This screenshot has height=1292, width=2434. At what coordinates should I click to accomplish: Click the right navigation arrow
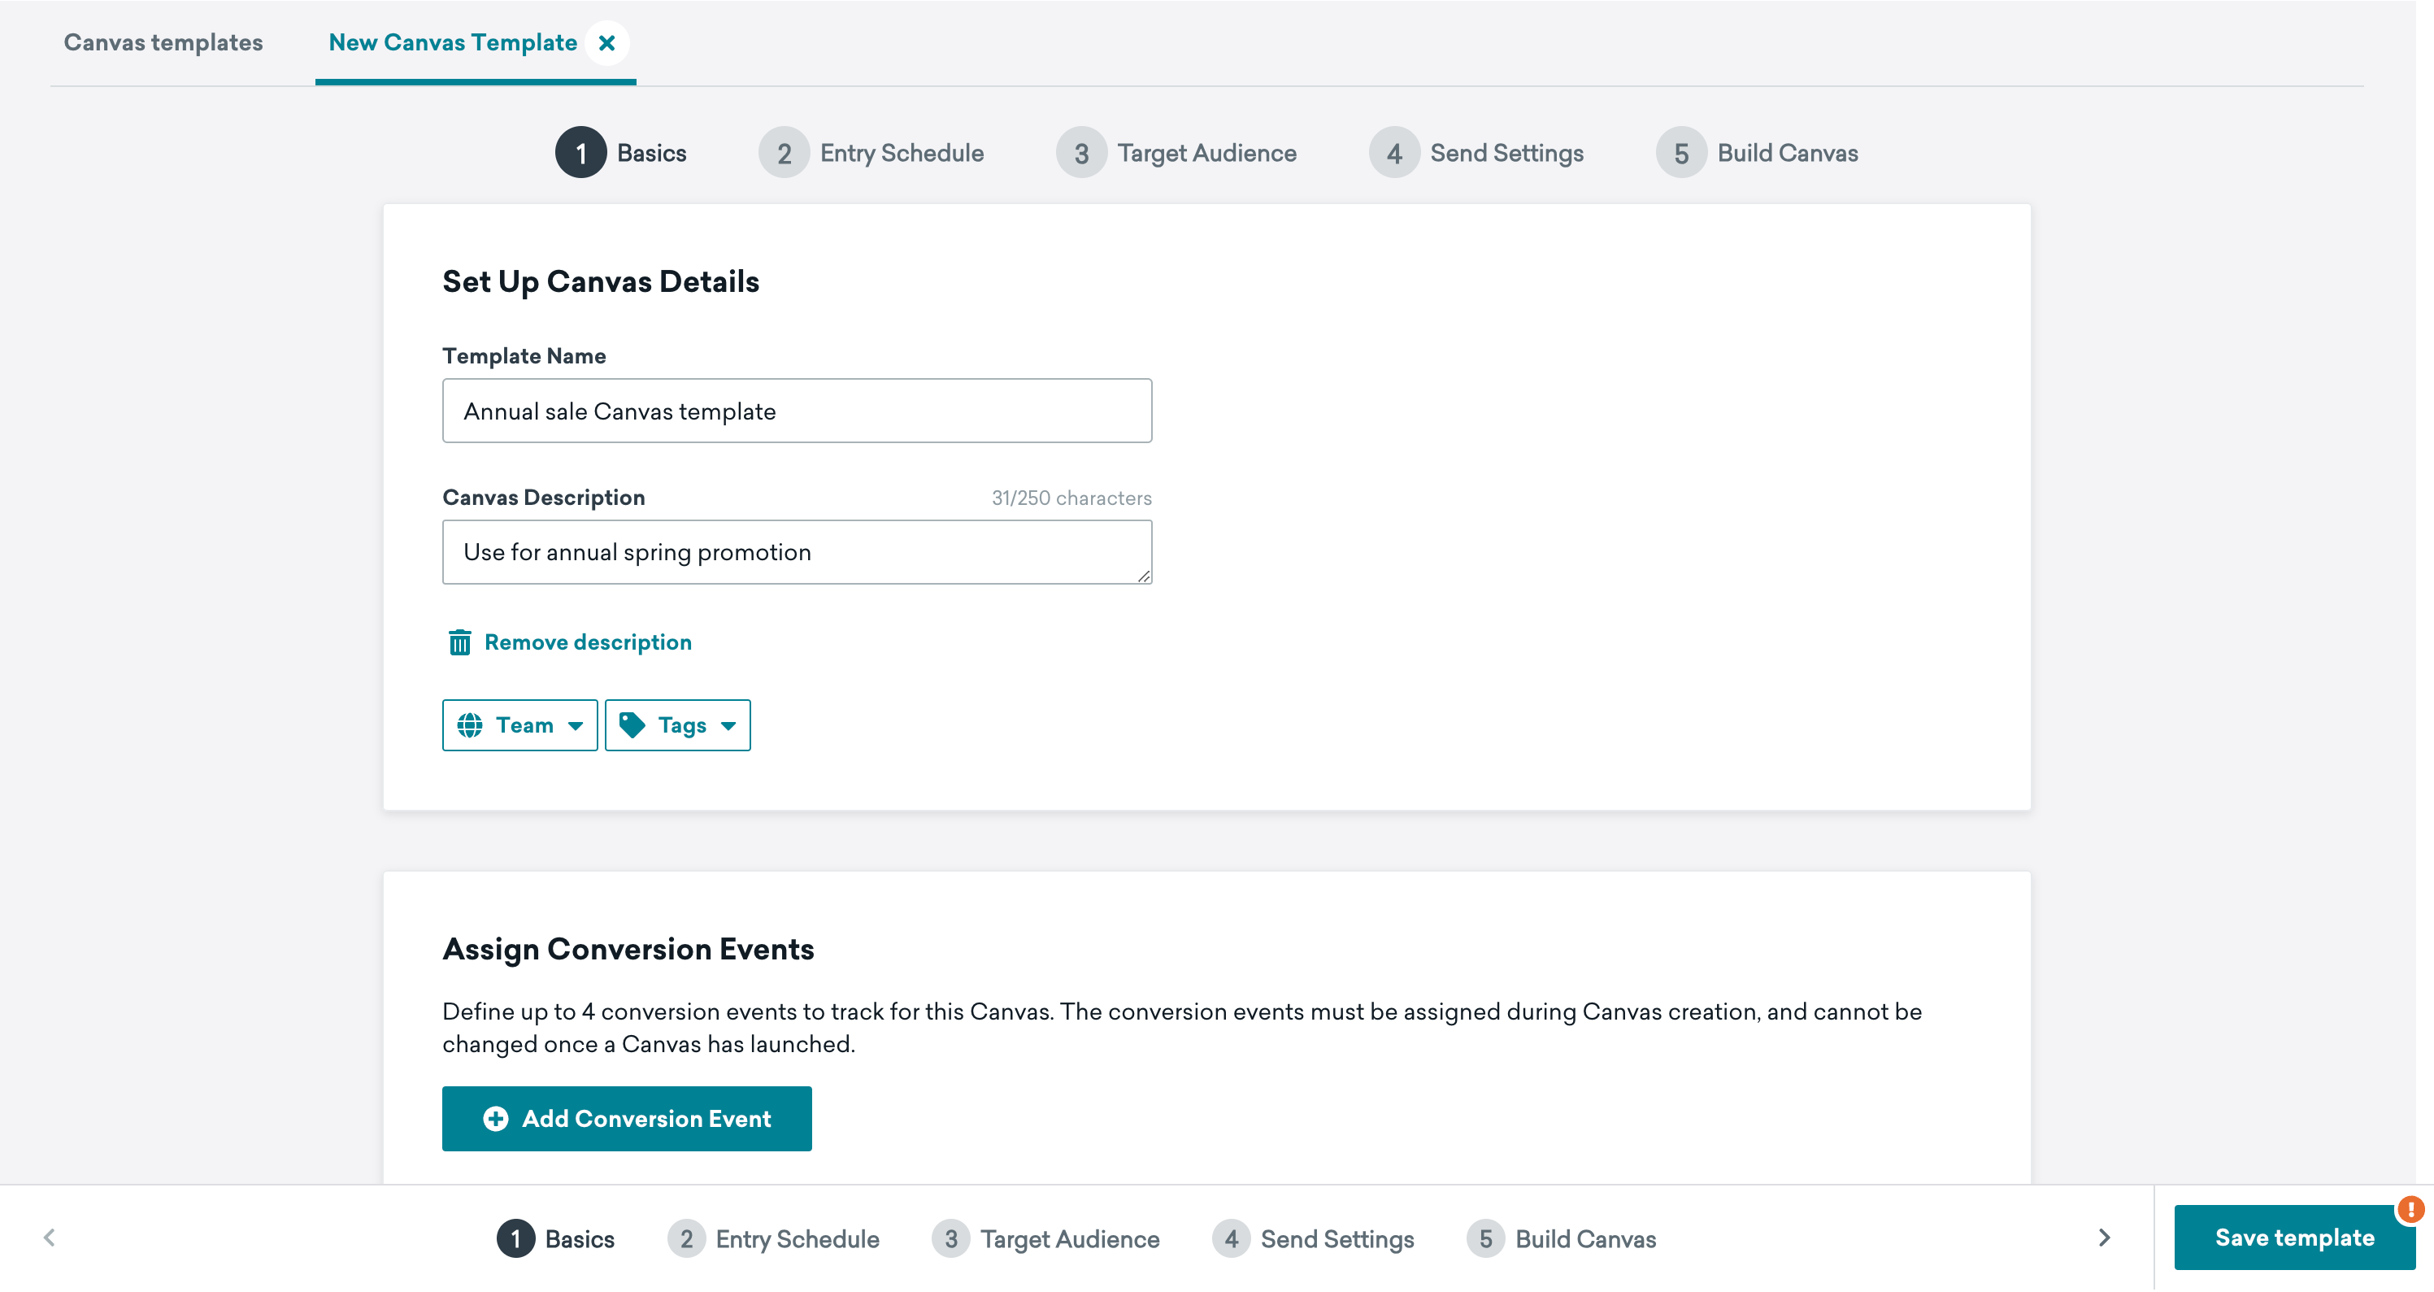click(2102, 1238)
